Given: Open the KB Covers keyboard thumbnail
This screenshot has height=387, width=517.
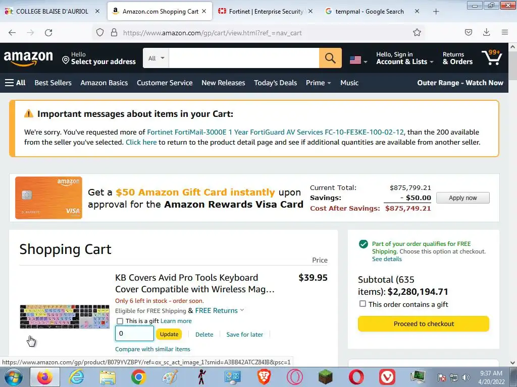Looking at the screenshot, I should click(x=64, y=316).
